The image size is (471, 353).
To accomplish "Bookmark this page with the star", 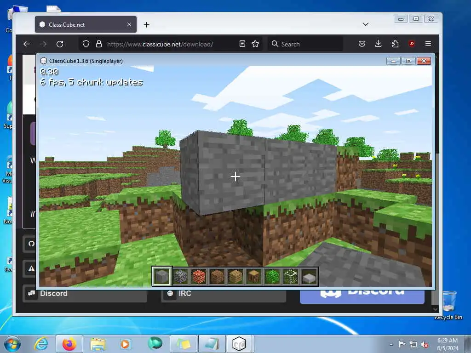I will point(255,44).
